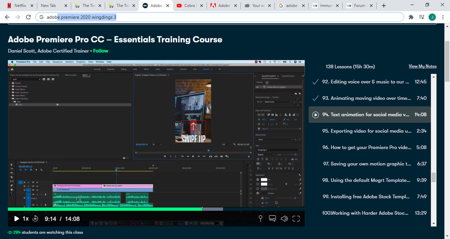Viewport: 450px width, 239px height.
Task: Add a note pin to video
Action: click(x=260, y=219)
